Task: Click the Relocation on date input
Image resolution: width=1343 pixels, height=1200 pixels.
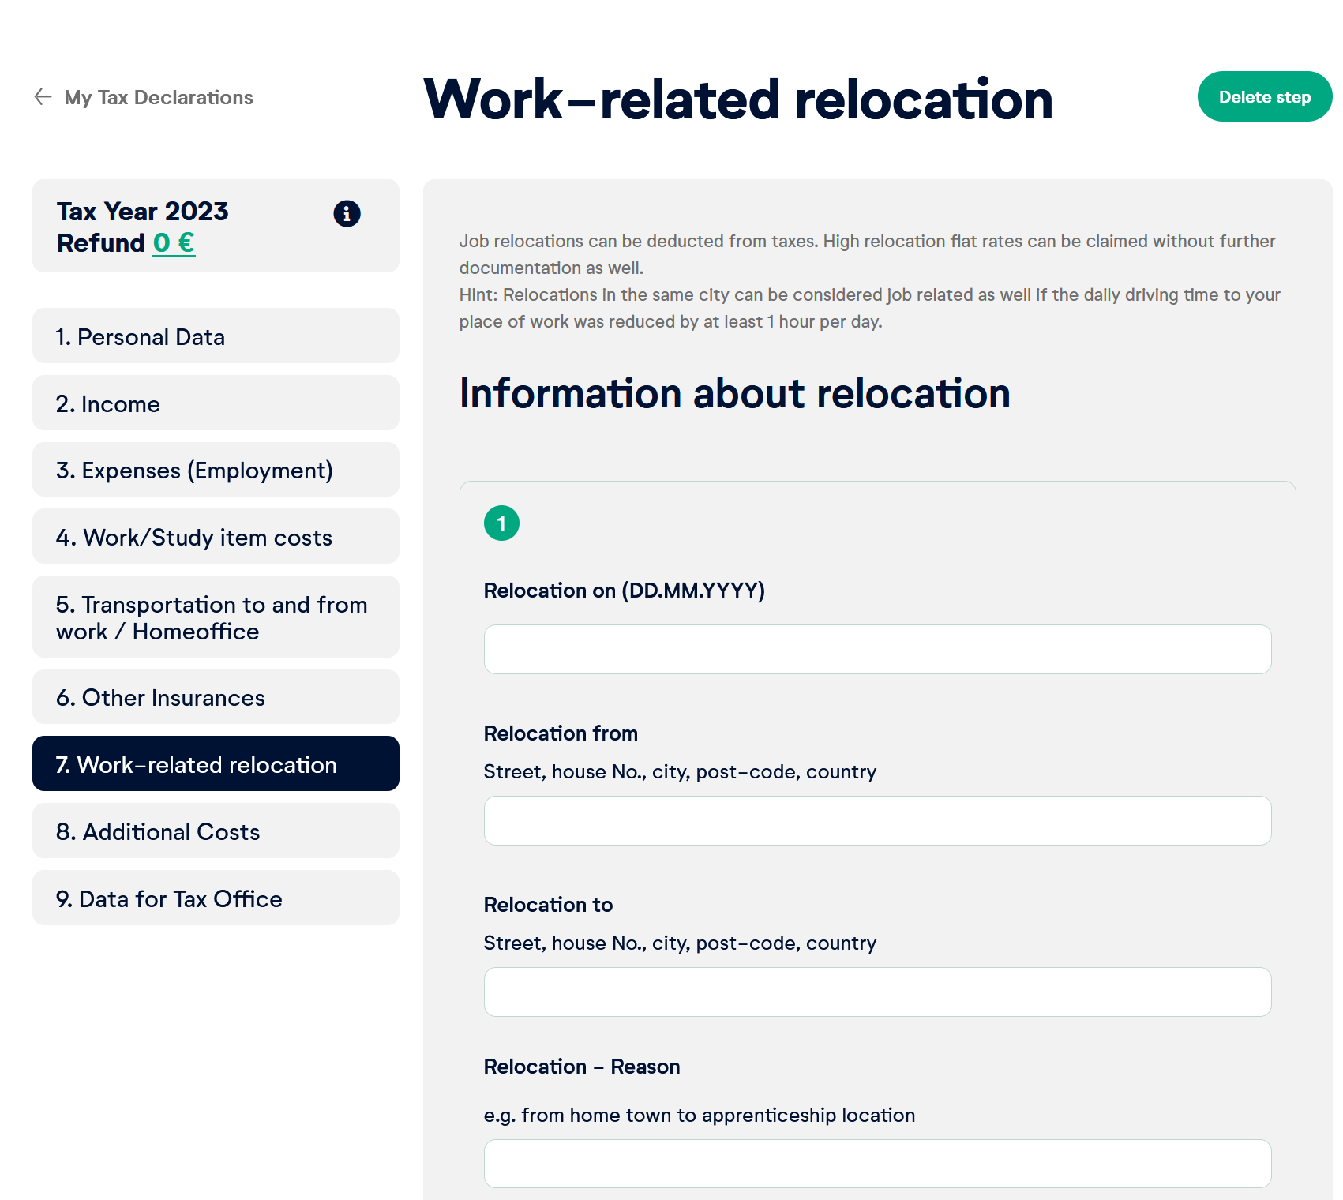Action: (876, 648)
